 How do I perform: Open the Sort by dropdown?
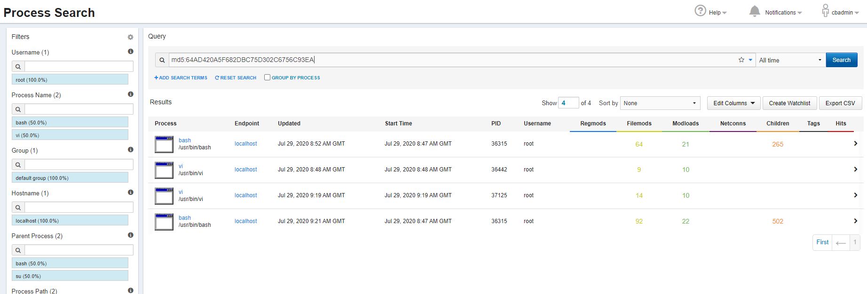point(660,103)
